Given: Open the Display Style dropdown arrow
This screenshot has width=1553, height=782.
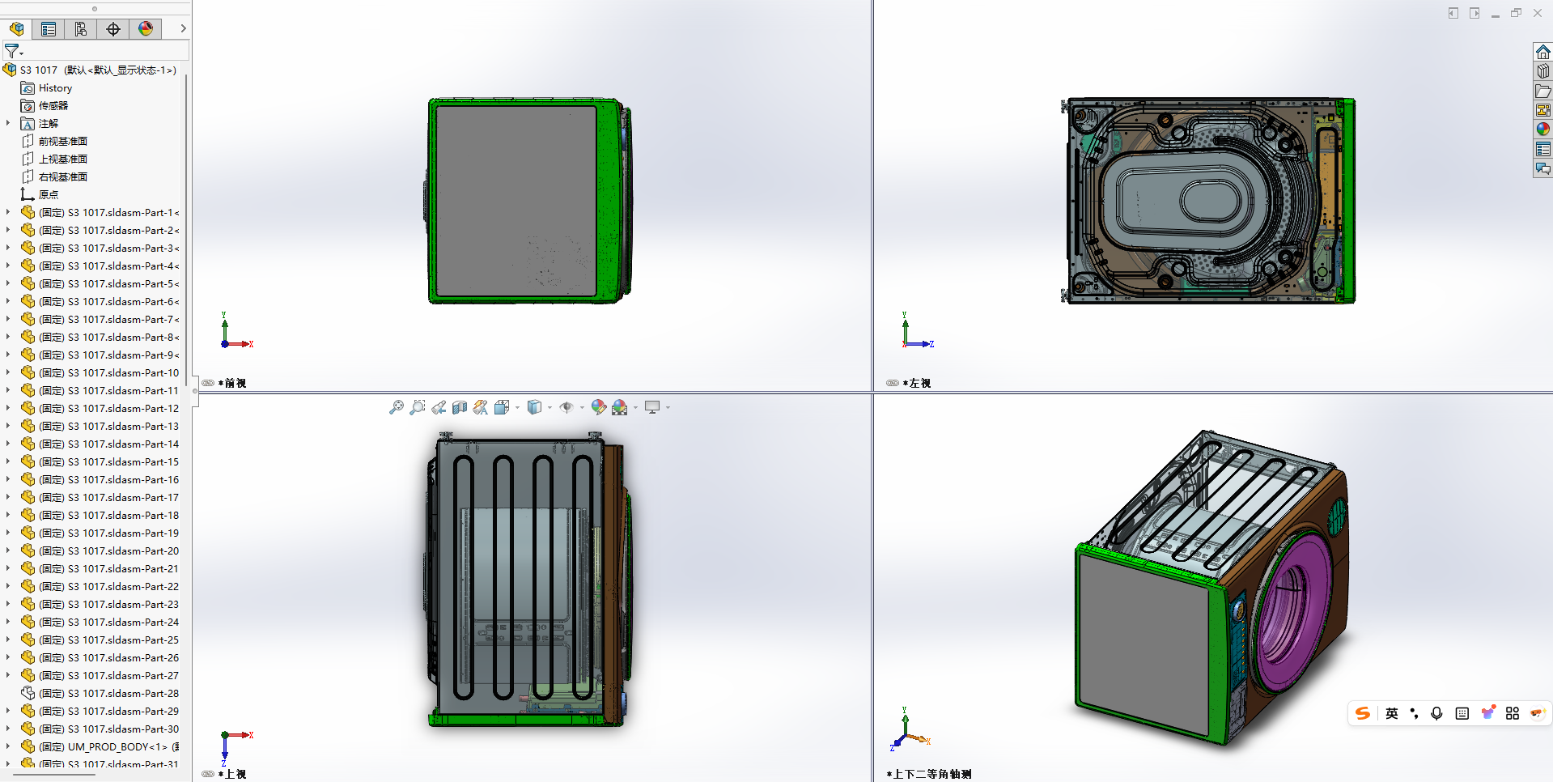Looking at the screenshot, I should click(549, 408).
